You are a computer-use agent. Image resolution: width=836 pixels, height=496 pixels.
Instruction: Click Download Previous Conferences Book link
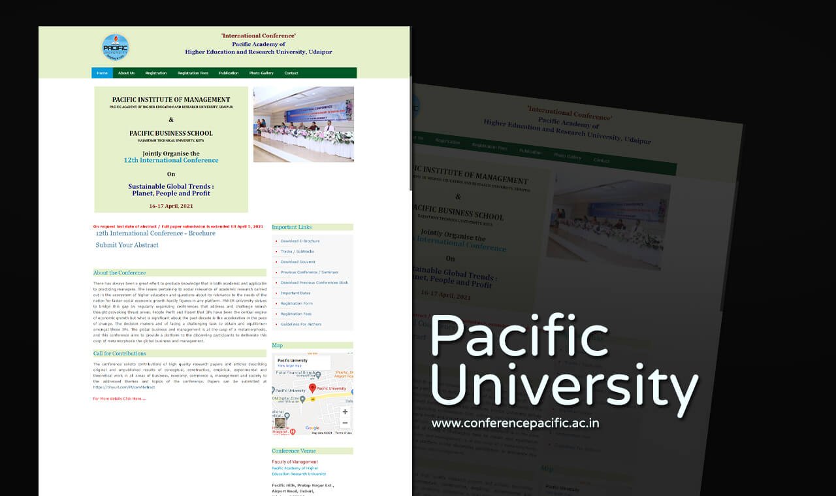(314, 282)
